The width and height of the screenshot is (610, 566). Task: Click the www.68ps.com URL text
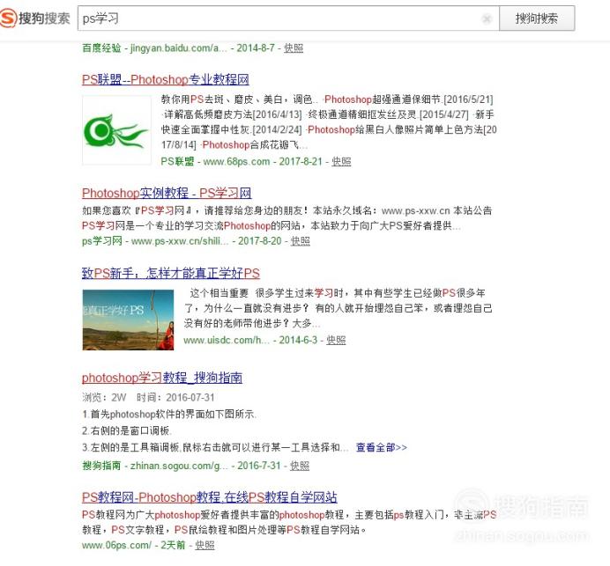coord(236,162)
